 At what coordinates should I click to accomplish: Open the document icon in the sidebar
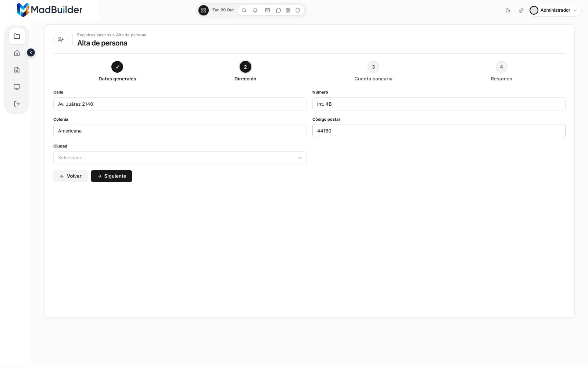(x=17, y=70)
